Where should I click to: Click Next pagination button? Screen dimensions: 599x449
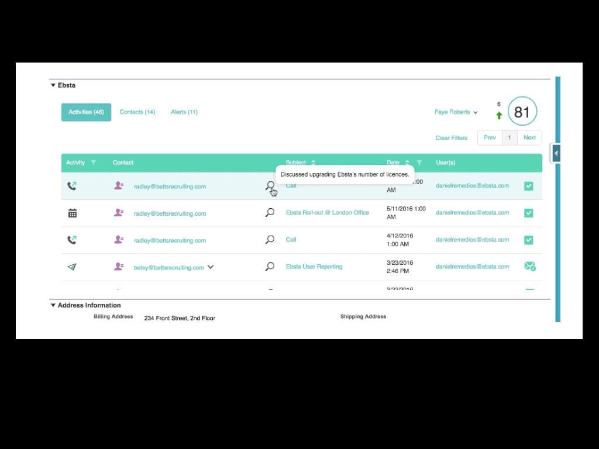(529, 137)
